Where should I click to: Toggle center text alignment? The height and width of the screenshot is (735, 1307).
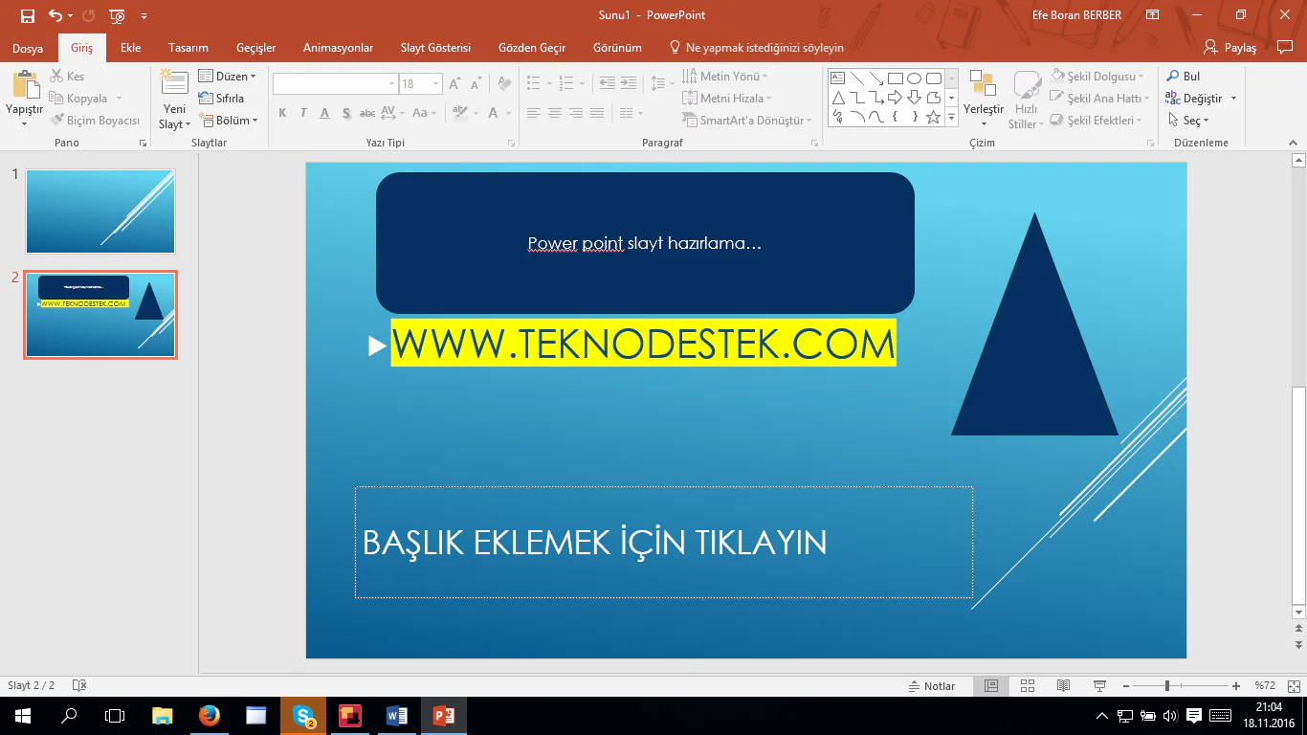(x=554, y=113)
